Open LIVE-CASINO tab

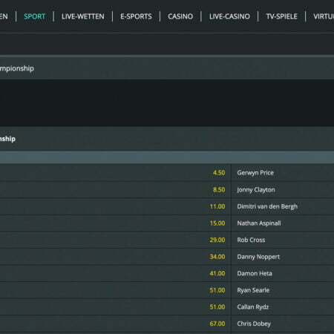coord(229,16)
